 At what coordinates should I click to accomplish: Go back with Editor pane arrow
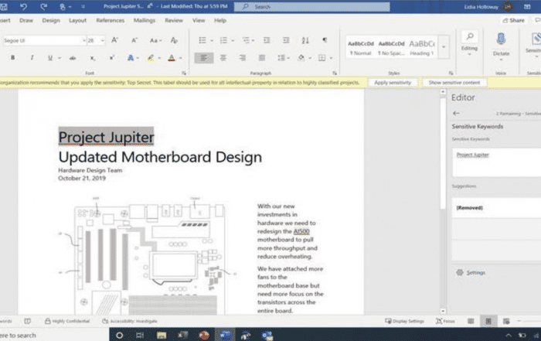click(456, 113)
